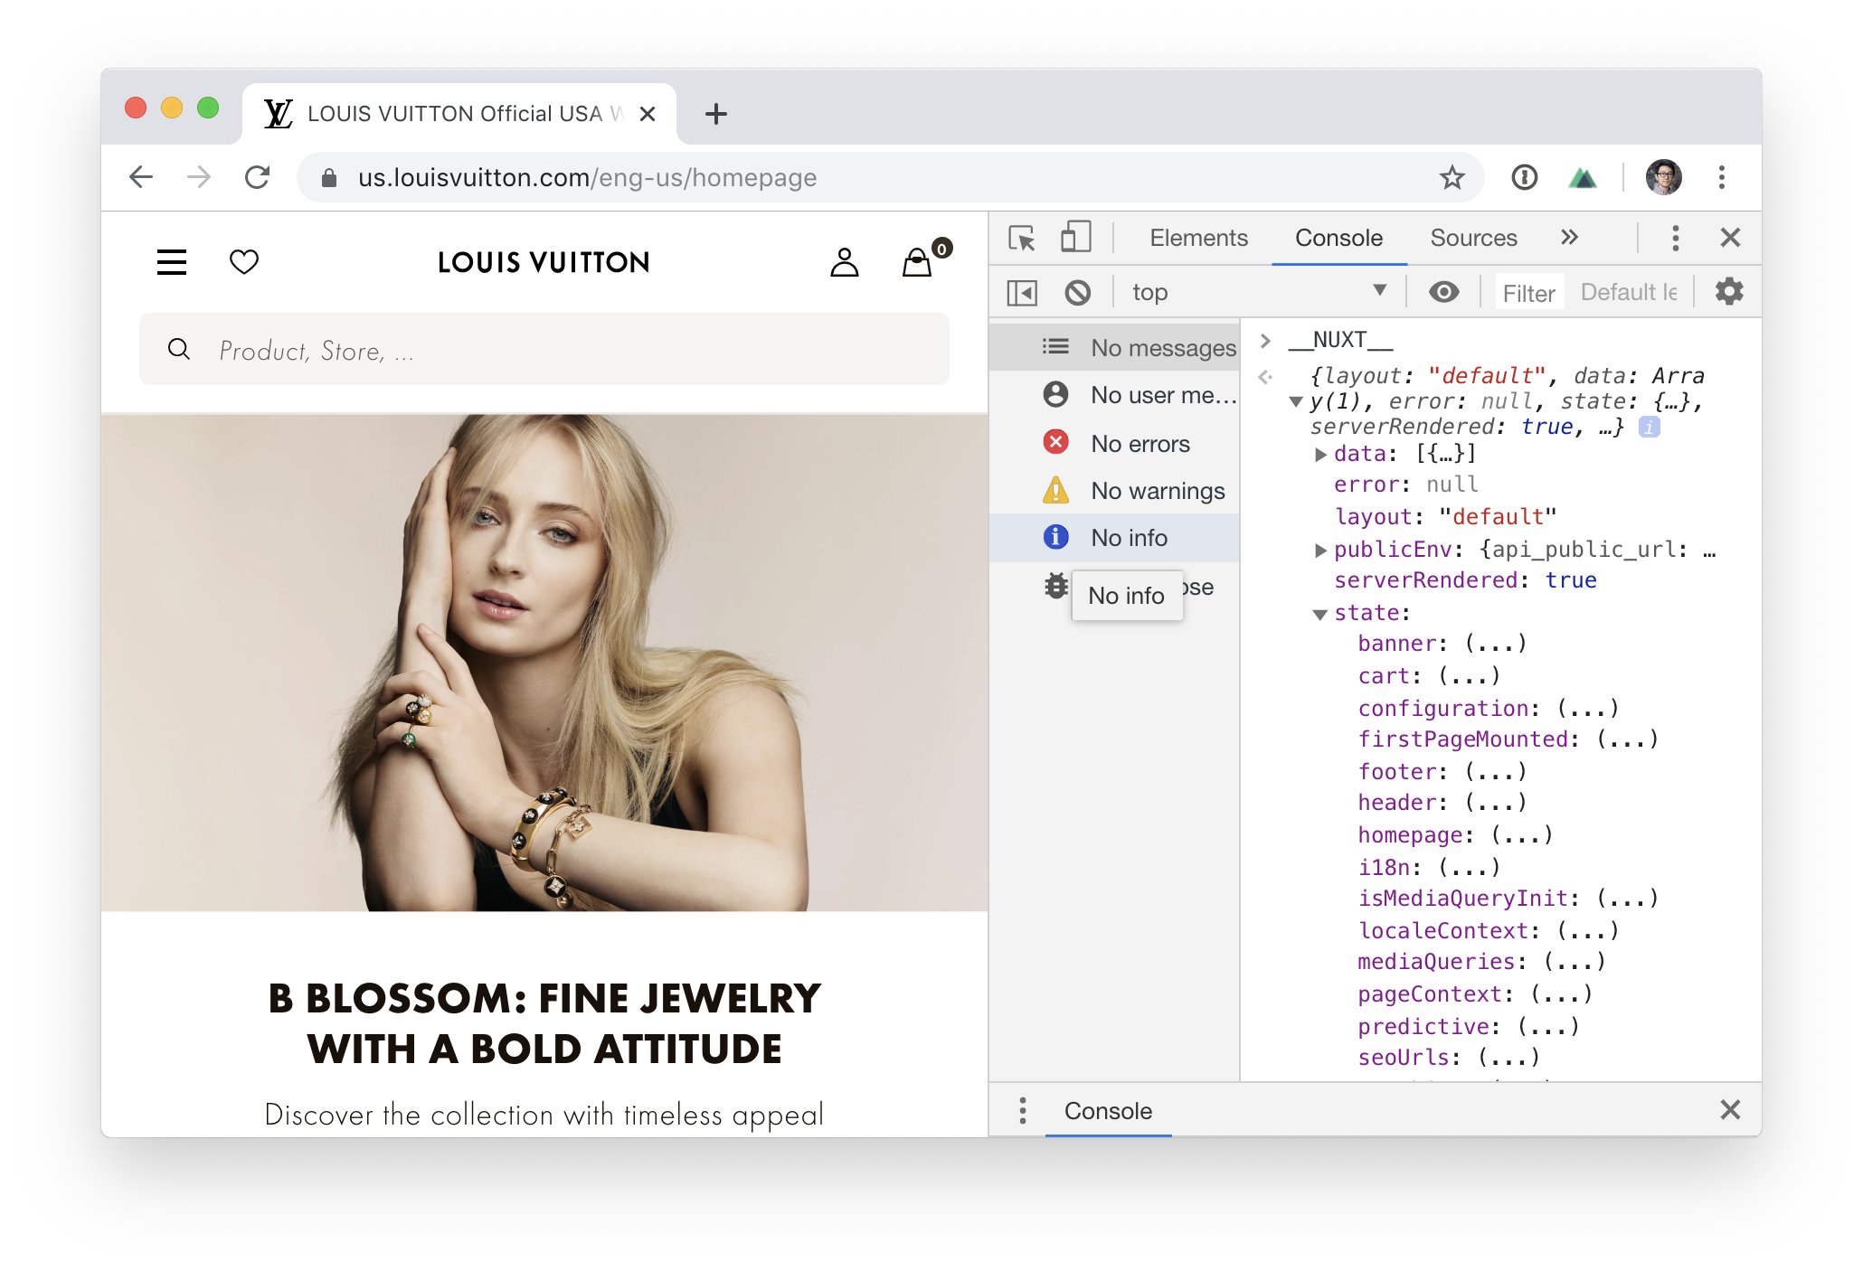Select the JavaScript context dropdown 'top'

point(1259,292)
